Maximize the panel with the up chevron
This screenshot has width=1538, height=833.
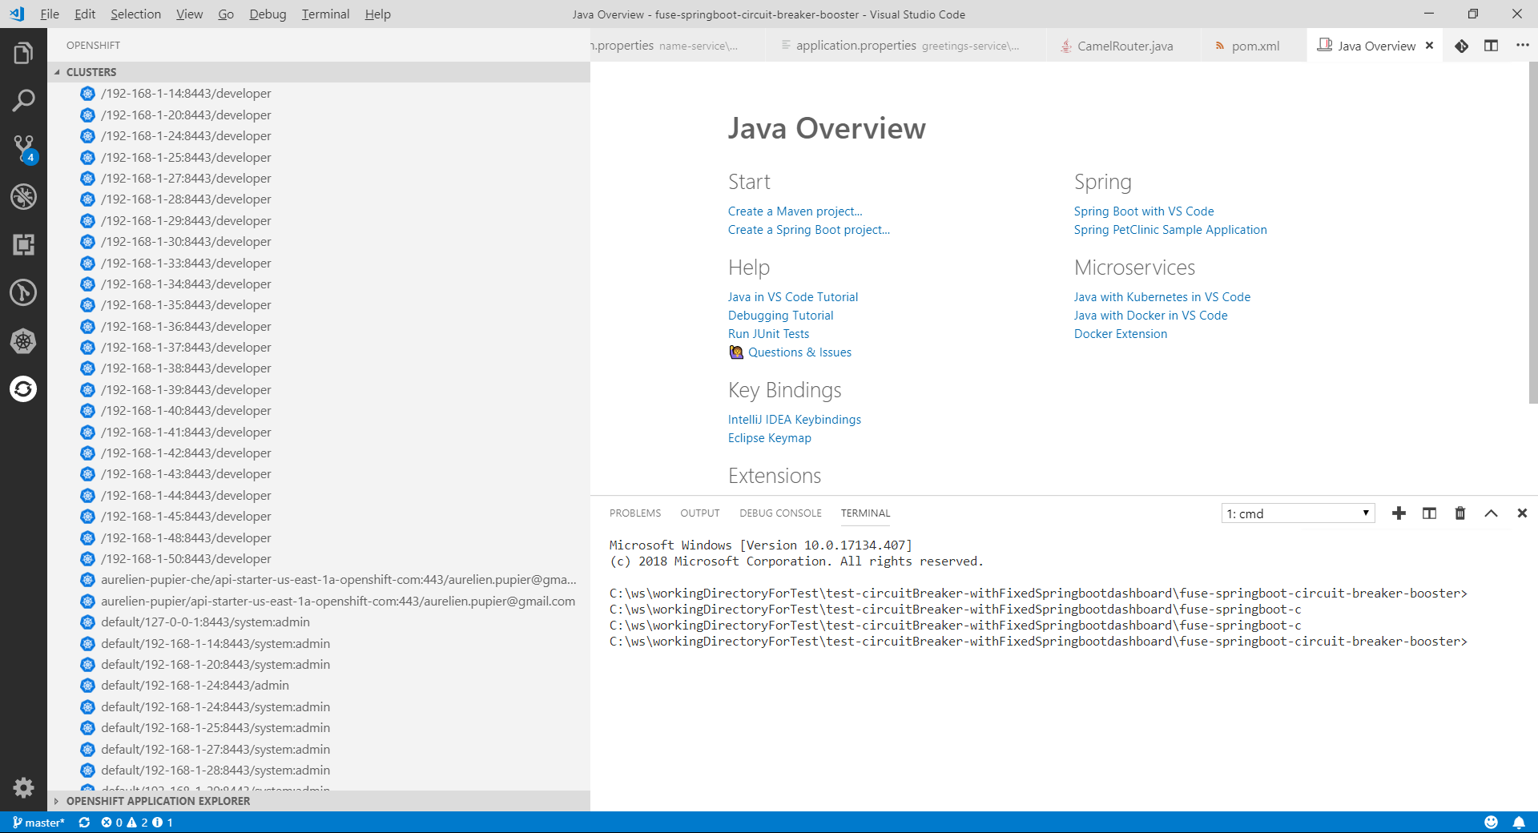point(1491,513)
